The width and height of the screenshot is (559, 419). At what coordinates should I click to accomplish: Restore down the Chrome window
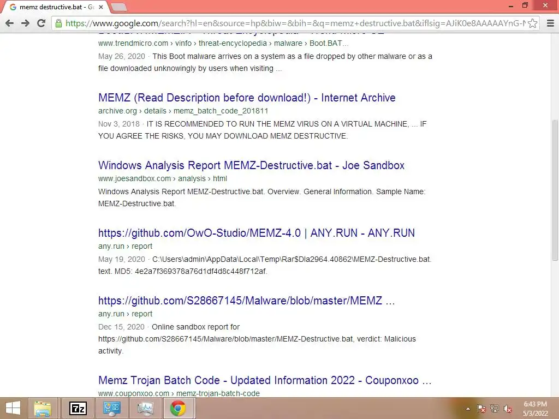[525, 5]
